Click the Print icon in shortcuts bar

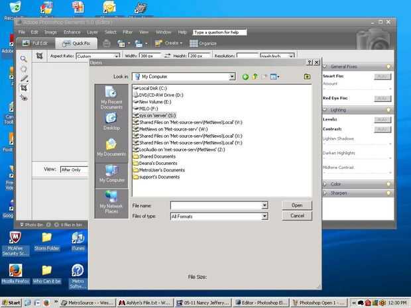[x=106, y=43]
